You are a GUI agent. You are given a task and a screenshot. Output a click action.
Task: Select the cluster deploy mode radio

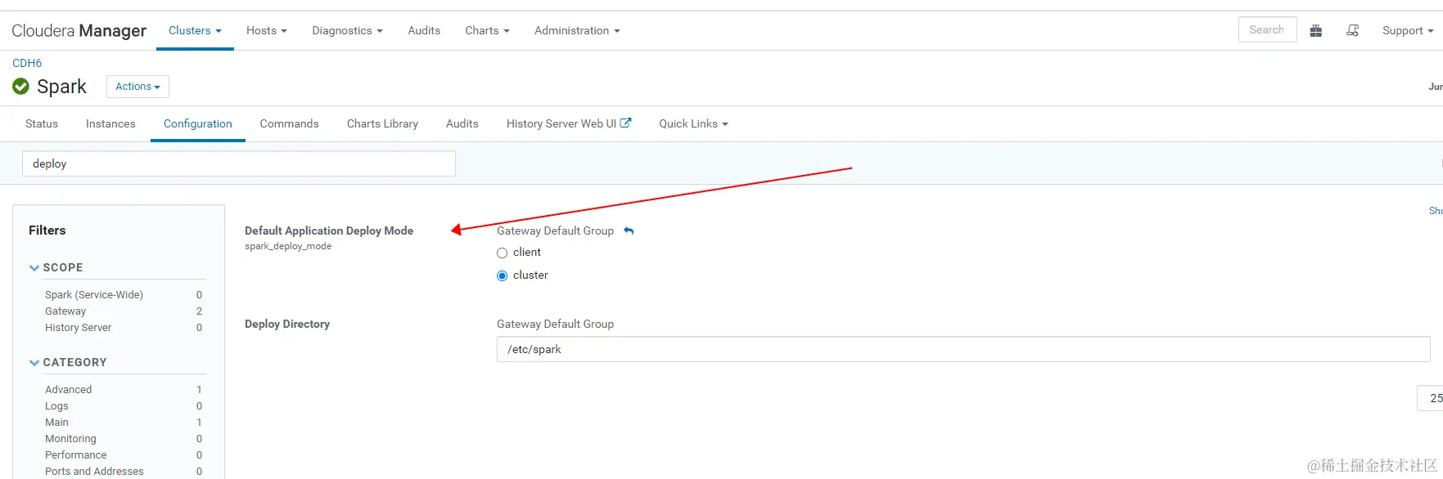503,275
